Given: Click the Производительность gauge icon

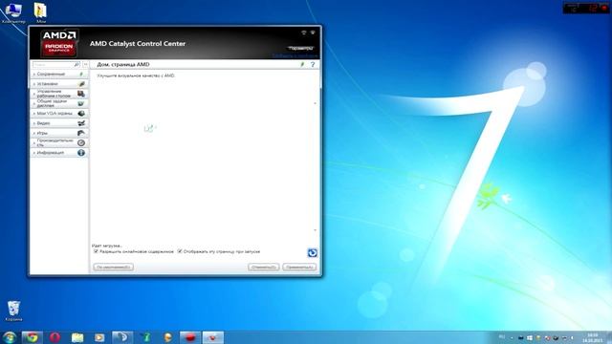Looking at the screenshot, I should 81,142.
